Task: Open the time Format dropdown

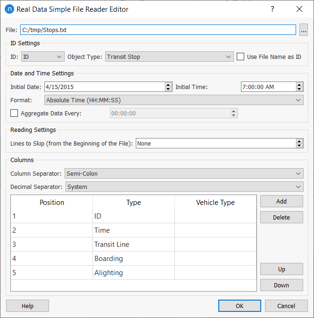Action: pos(174,100)
